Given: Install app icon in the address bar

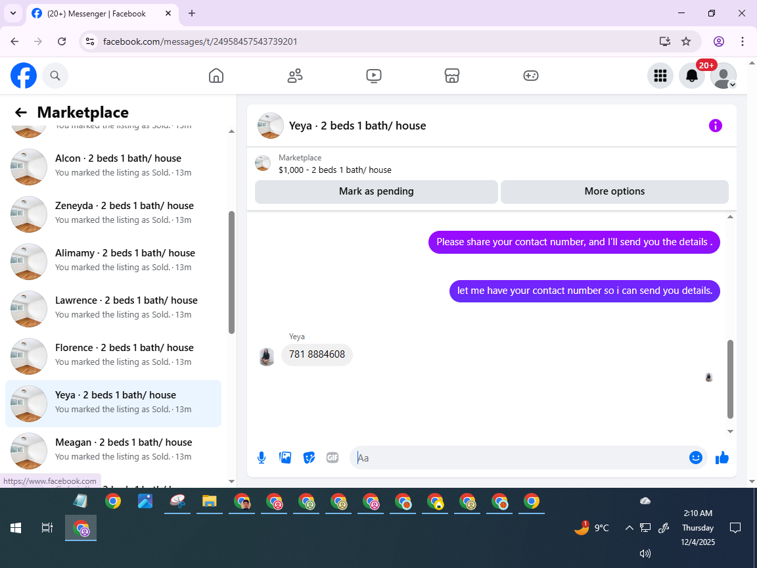Looking at the screenshot, I should tap(665, 41).
